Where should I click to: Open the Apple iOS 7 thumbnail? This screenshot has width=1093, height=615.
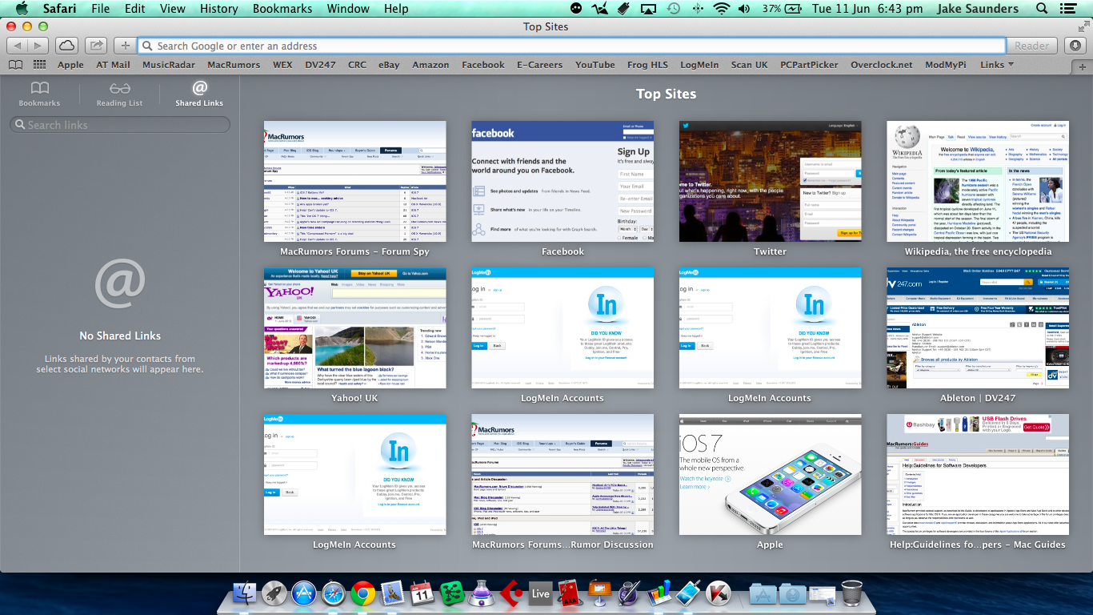771,475
